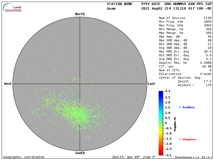The height and width of the screenshot is (160, 214).
Task: Click the red circle Negative legend marker
Action: (180, 139)
